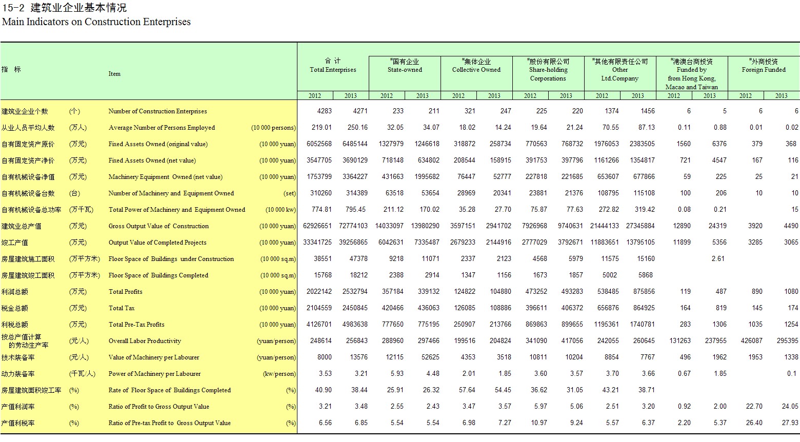
Task: Click row label 'Ratio of Pre-tax Profit to Gross Output Value'
Action: (x=170, y=423)
